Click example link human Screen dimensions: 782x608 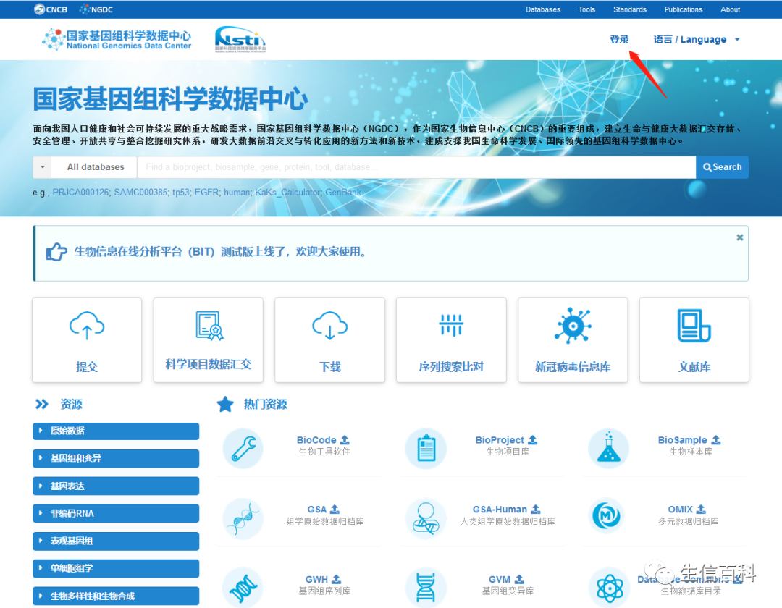[237, 193]
